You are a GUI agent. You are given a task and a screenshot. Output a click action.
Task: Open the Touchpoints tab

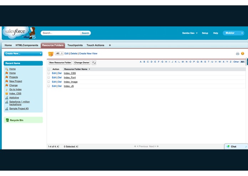(75, 45)
